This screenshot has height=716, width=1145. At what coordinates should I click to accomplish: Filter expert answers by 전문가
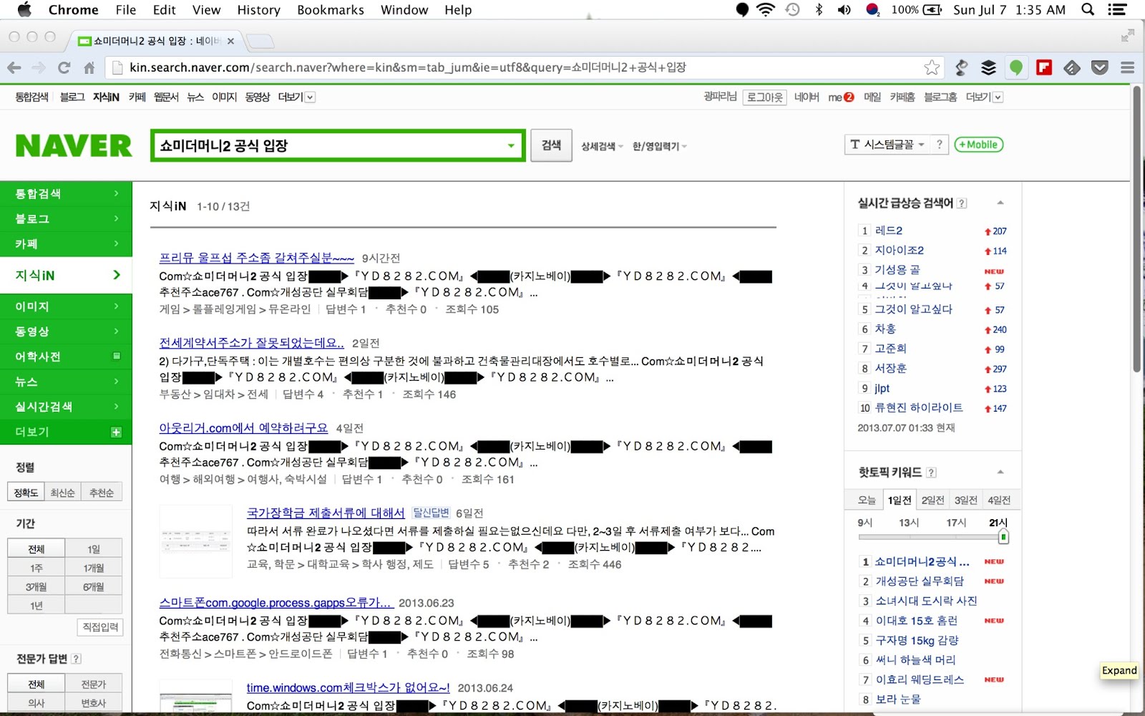(94, 684)
